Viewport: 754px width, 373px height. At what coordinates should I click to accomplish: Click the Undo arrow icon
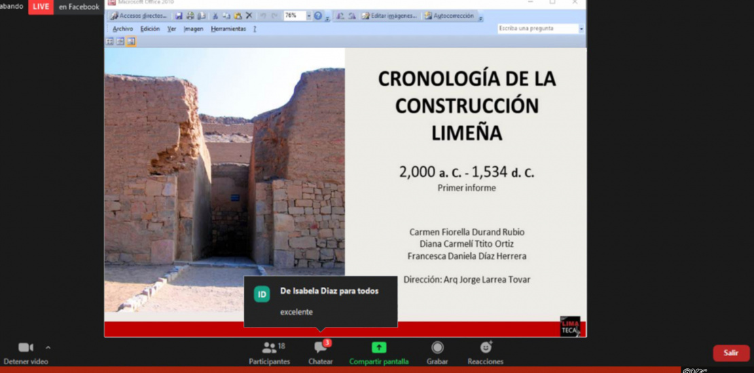pyautogui.click(x=263, y=16)
